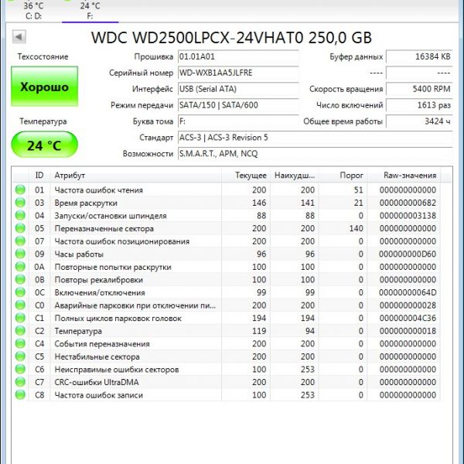Click the transfer mode field SATA/150 | SATA/600
The height and width of the screenshot is (464, 464).
click(x=238, y=105)
